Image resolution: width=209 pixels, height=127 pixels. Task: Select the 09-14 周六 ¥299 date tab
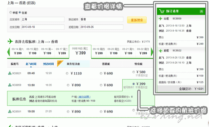pyautogui.click(x=18, y=52)
